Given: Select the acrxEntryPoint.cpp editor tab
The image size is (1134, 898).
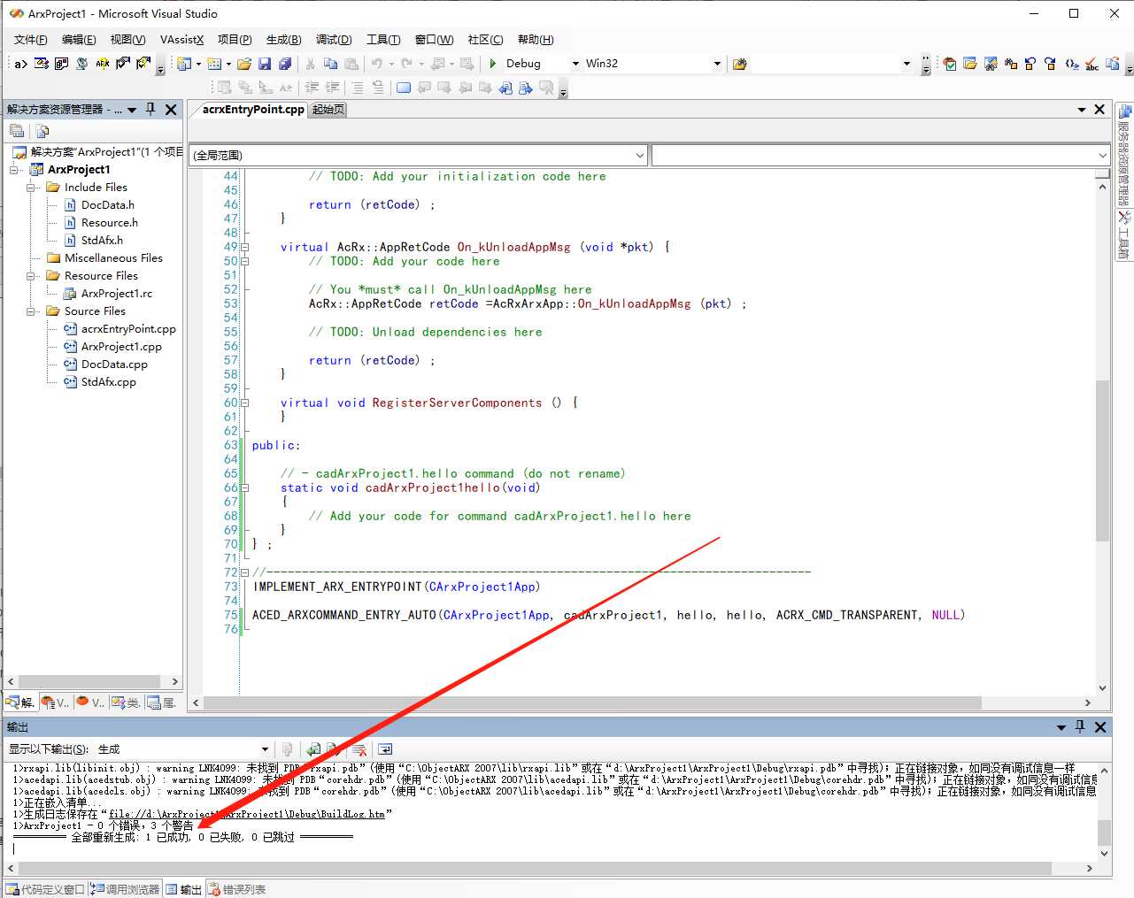Looking at the screenshot, I should pos(253,110).
